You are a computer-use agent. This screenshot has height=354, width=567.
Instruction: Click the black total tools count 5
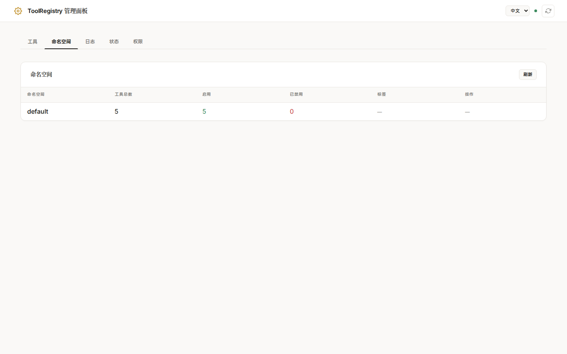pyautogui.click(x=117, y=112)
